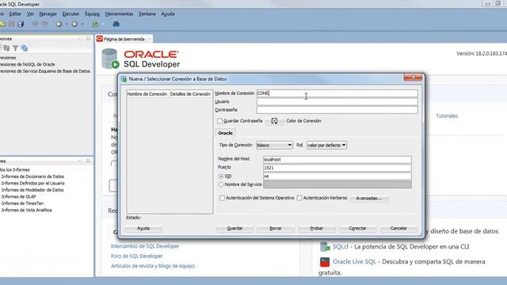Select Conexiones de NoSQL de Oracle

(x=28, y=64)
